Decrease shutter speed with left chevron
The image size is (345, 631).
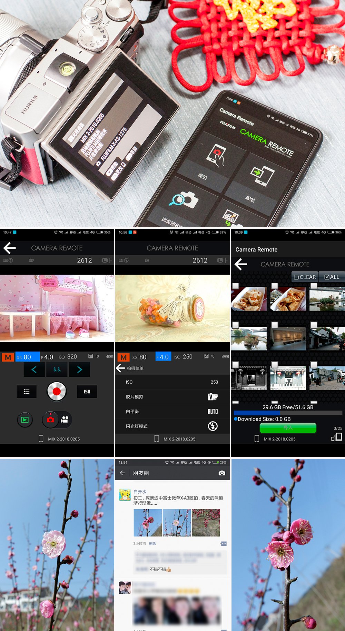tap(34, 369)
